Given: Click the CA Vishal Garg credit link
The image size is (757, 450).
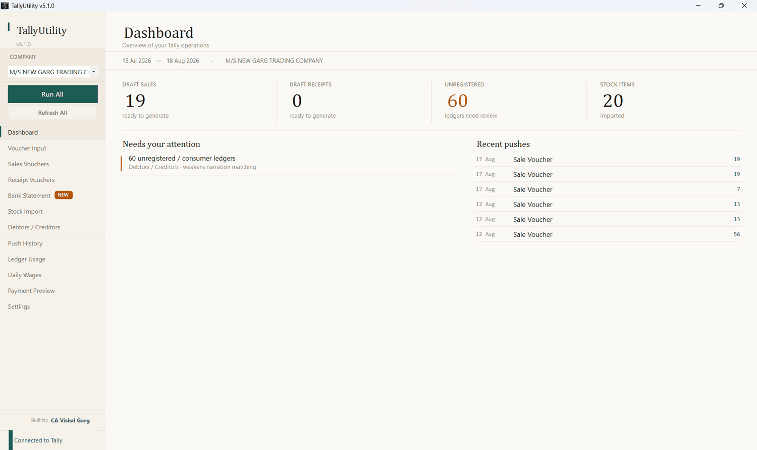Looking at the screenshot, I should click(70, 420).
